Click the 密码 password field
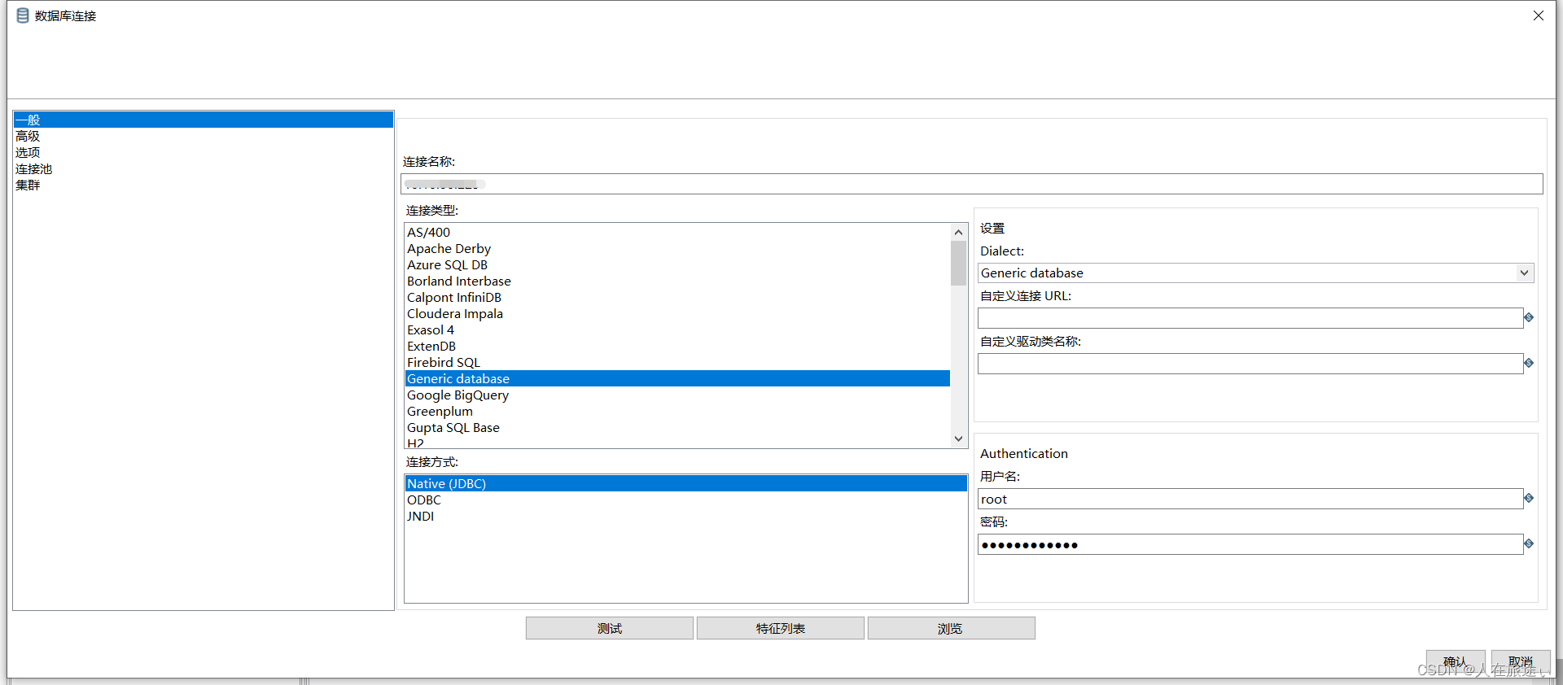The height and width of the screenshot is (685, 1563). click(x=1250, y=544)
